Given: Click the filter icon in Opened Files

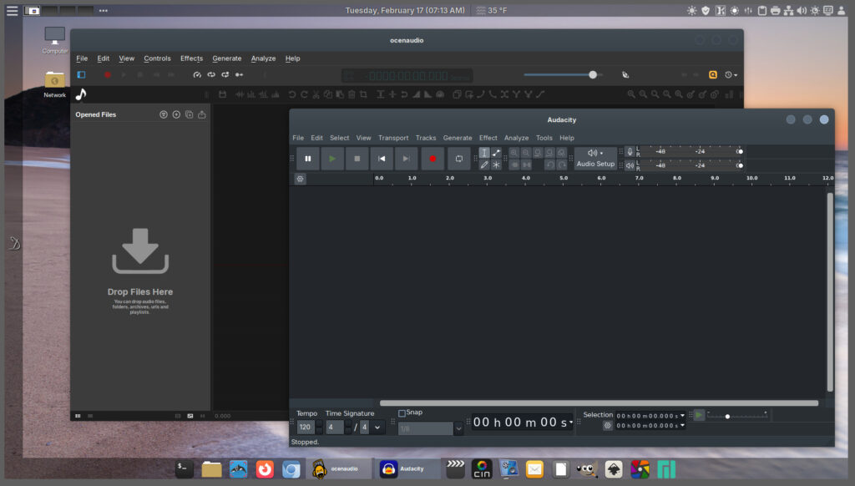Looking at the screenshot, I should [164, 114].
